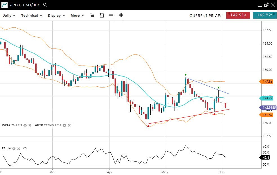277x175 pixels.
Task: Search symbol using magnifying glass icon
Action: [x=45, y=5]
